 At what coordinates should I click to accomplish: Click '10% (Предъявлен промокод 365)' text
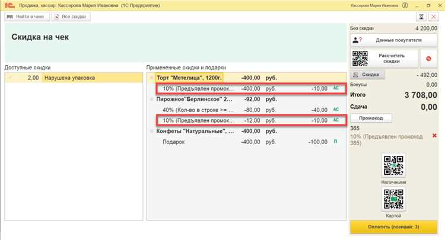click(x=386, y=140)
